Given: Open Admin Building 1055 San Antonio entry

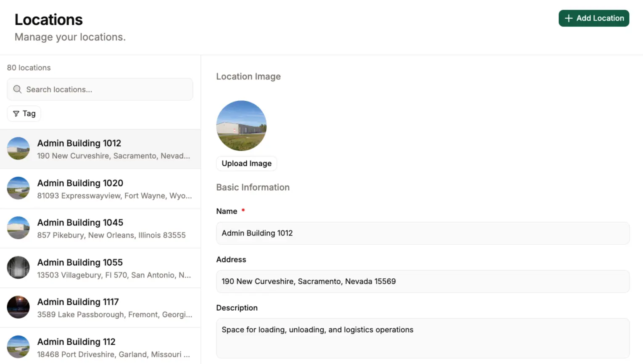Looking at the screenshot, I should [113, 268].
